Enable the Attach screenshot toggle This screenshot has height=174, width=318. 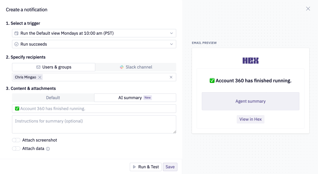tap(16, 140)
